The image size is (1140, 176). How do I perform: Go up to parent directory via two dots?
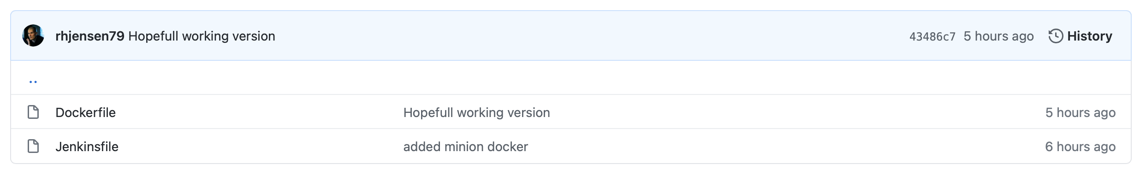click(x=33, y=81)
